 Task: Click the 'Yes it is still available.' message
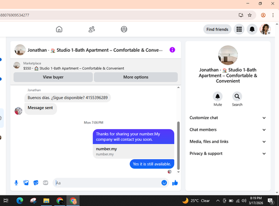tap(152, 164)
